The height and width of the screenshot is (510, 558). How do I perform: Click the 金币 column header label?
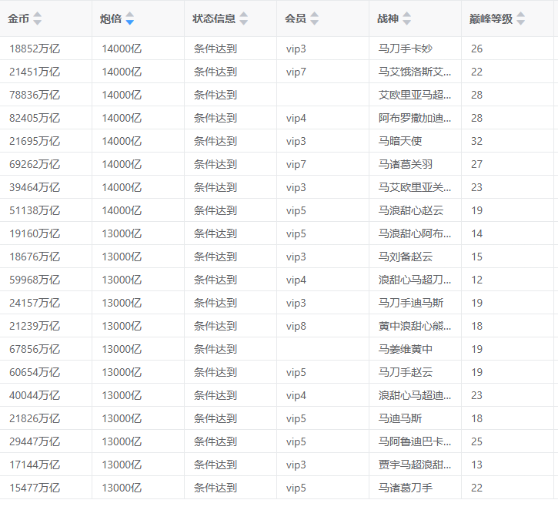[x=18, y=18]
